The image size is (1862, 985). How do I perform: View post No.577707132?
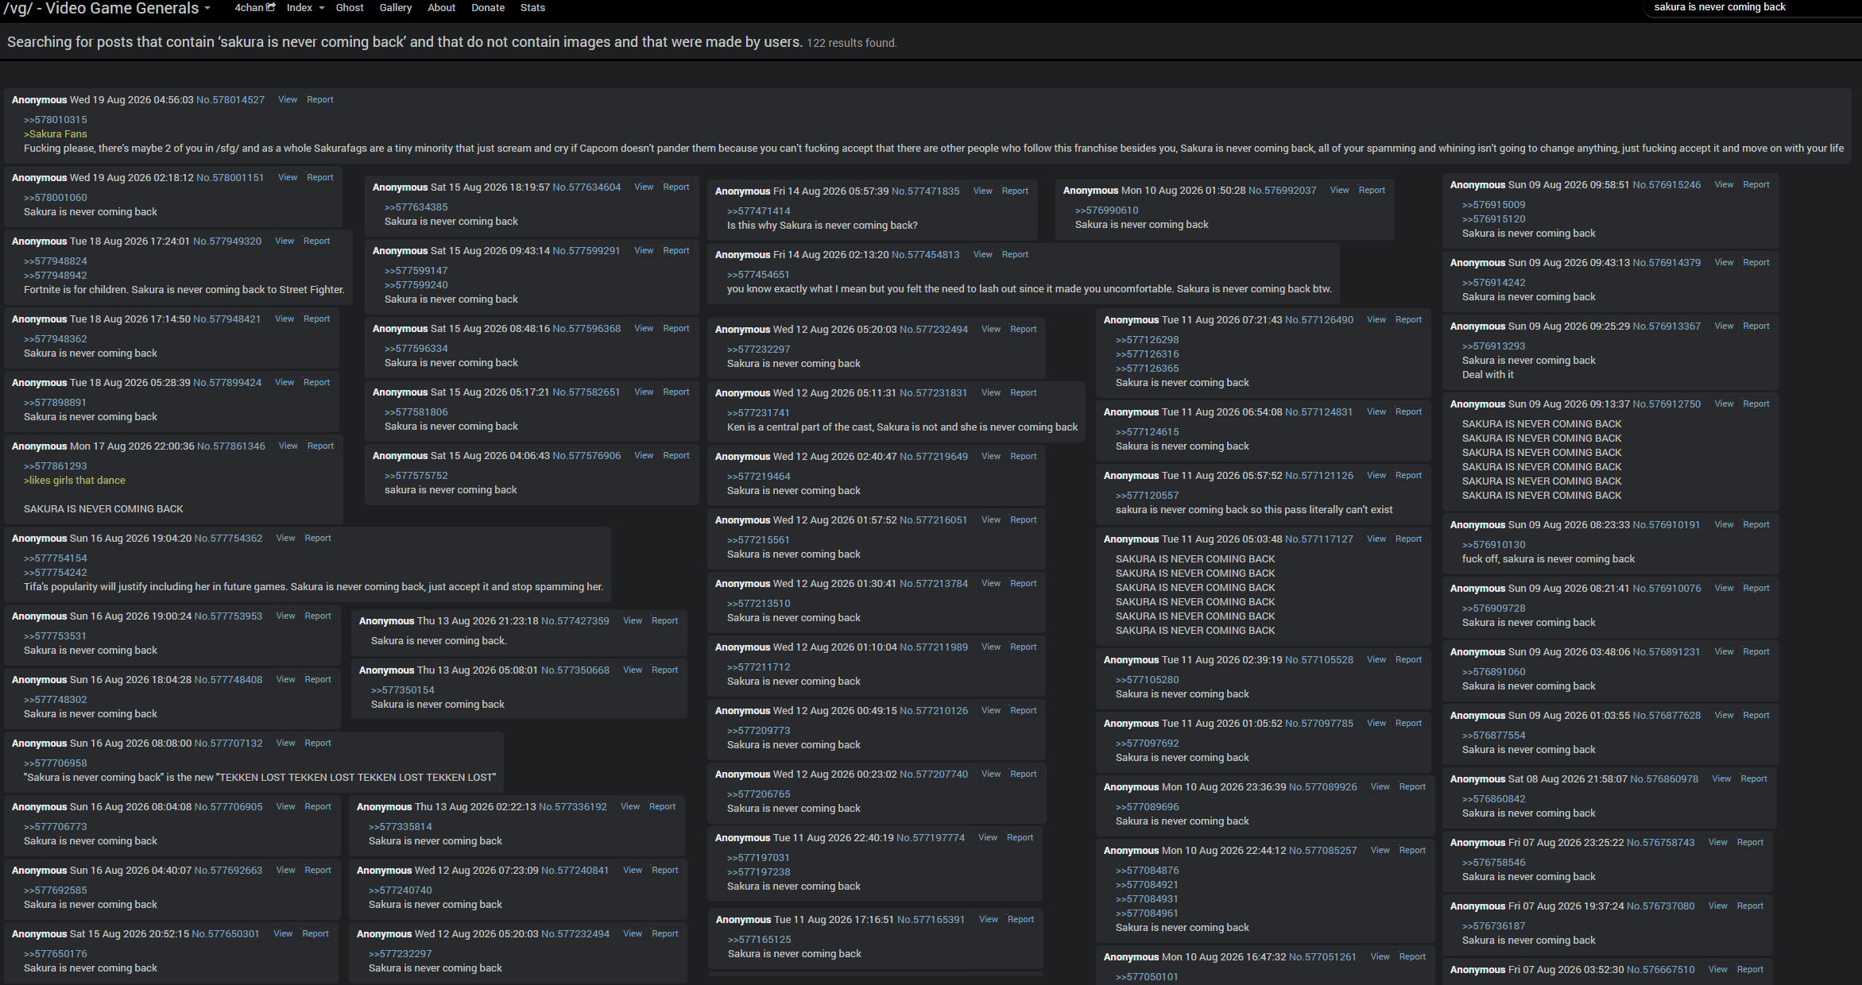[286, 743]
